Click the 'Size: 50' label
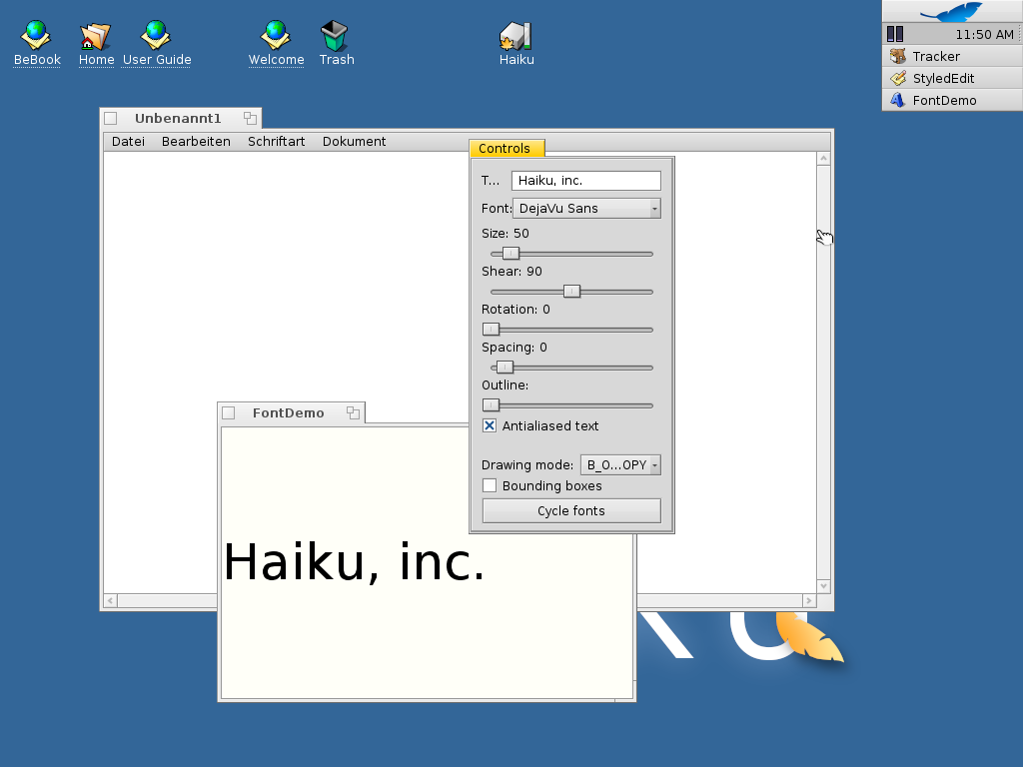The height and width of the screenshot is (767, 1023). 505,234
